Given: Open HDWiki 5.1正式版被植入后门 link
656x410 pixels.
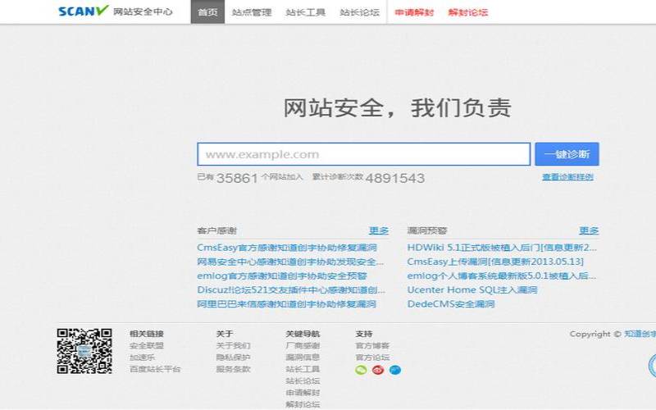Looking at the screenshot, I should point(502,248).
